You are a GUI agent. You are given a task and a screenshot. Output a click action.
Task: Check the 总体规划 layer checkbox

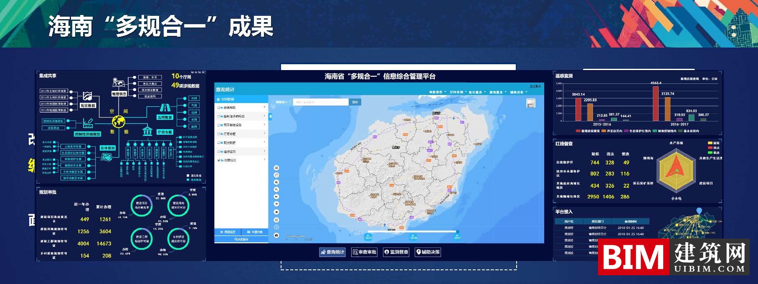tap(218, 108)
